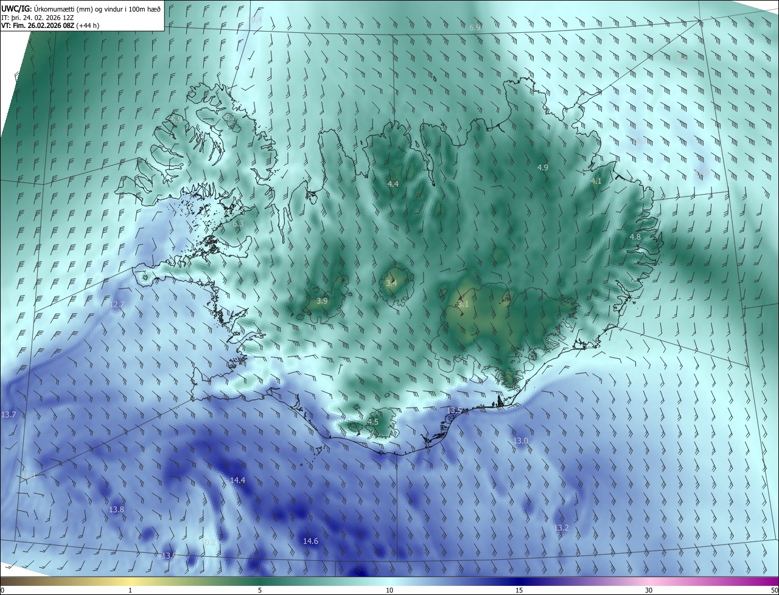
Task: Click the 3.4 value label on Hofsjökull
Action: coord(391,283)
